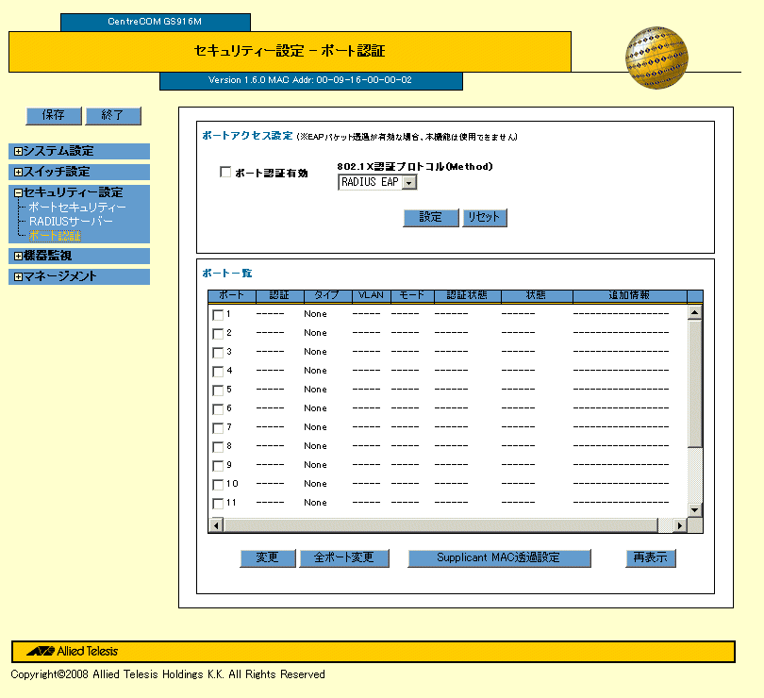Expand the スイッチ設定 menu section
This screenshot has height=698, width=764.
[18, 173]
